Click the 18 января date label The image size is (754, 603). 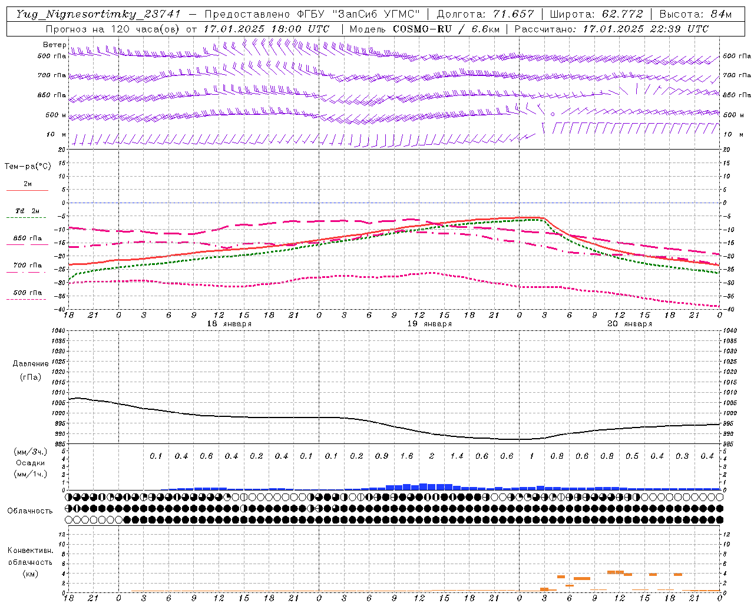pos(229,324)
